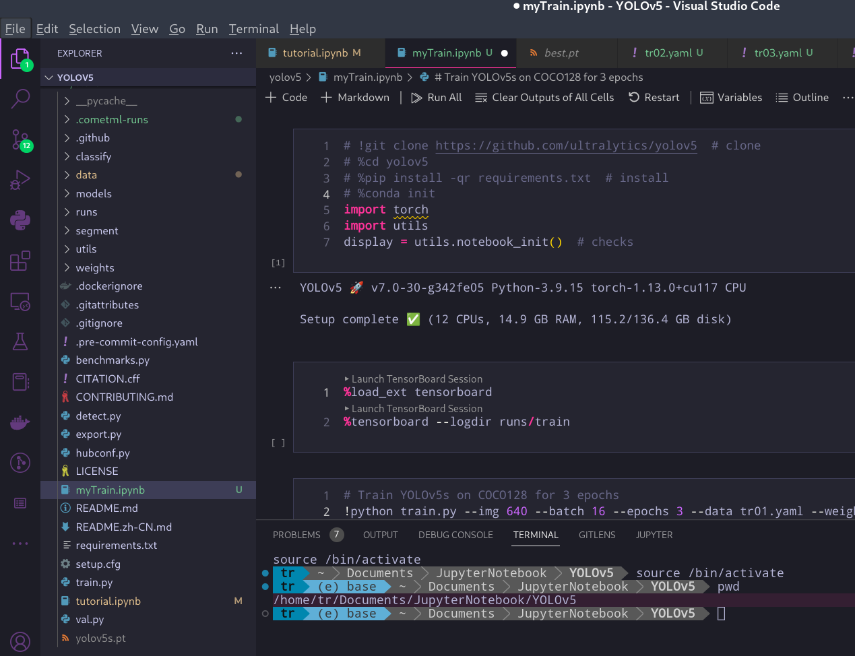Launch TensorBoard Session above %tensorboard line
855x656 pixels.
[x=414, y=409]
